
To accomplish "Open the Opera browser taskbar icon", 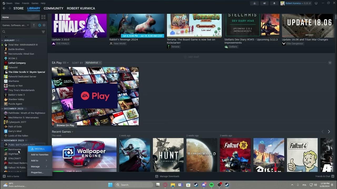I will [165, 185].
